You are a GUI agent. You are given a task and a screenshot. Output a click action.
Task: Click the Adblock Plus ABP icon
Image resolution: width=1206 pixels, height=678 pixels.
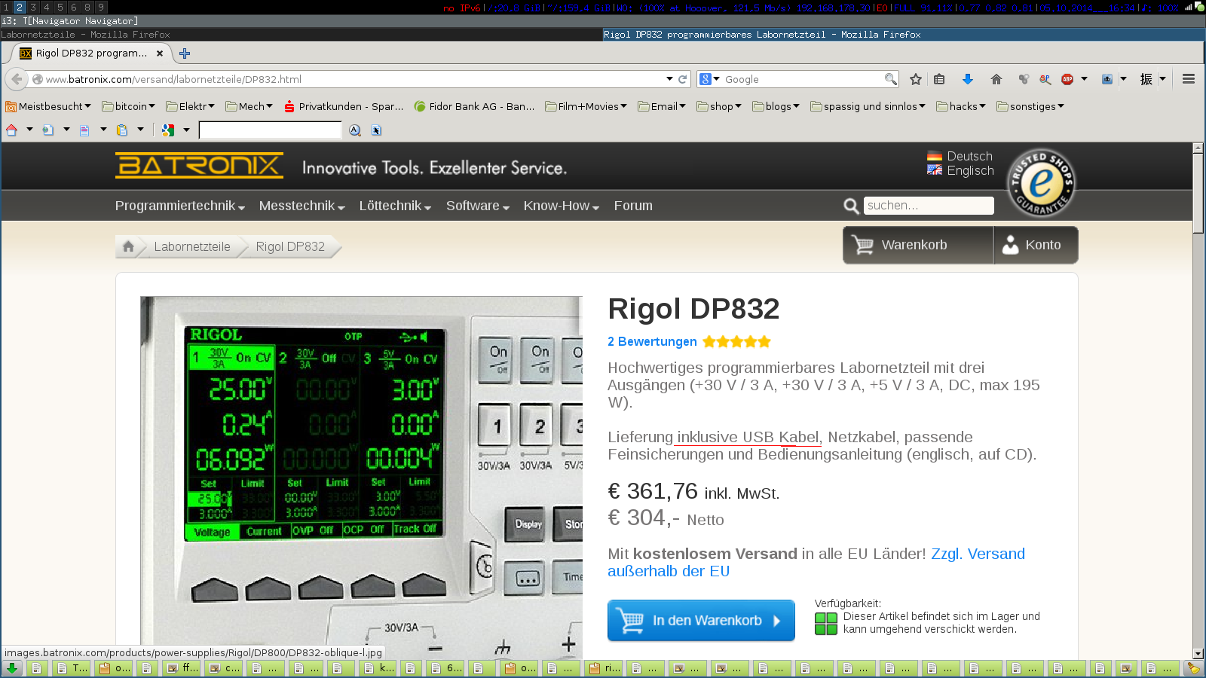coord(1067,79)
